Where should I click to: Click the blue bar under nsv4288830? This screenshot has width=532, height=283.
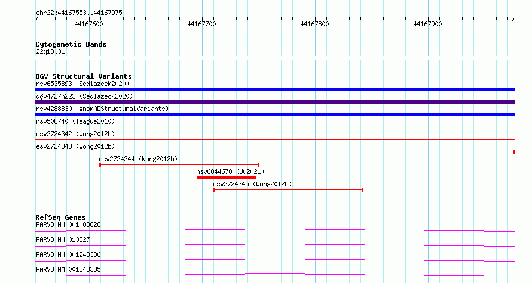[x=275, y=115]
